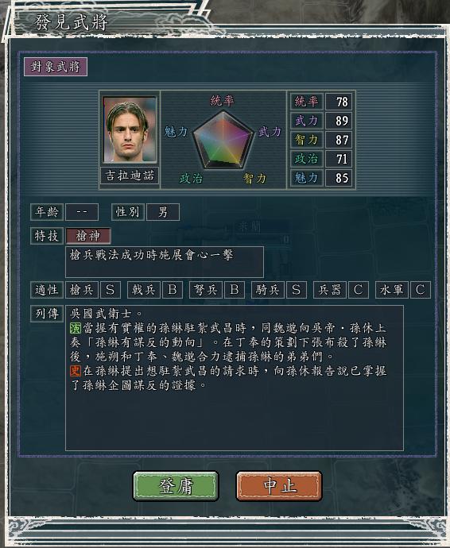Click the 槍神 skill tag
Screen dimensions: 450x548
[88, 236]
